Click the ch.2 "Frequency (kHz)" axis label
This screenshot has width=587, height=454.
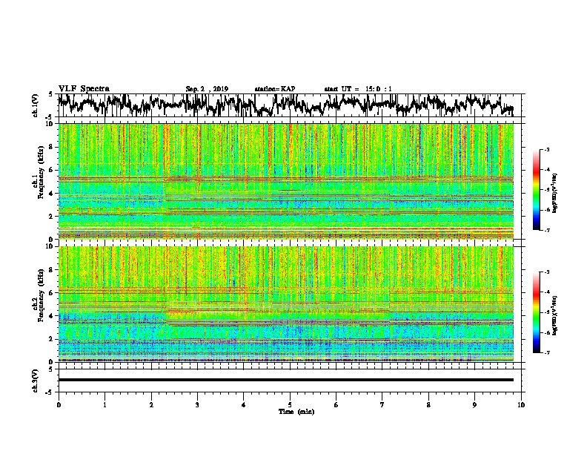41,295
